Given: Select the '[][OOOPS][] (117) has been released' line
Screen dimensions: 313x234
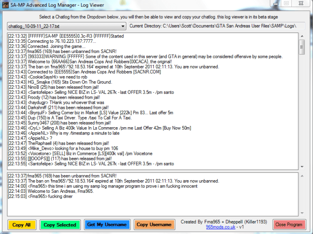Looking at the screenshot, I should click(60, 159).
